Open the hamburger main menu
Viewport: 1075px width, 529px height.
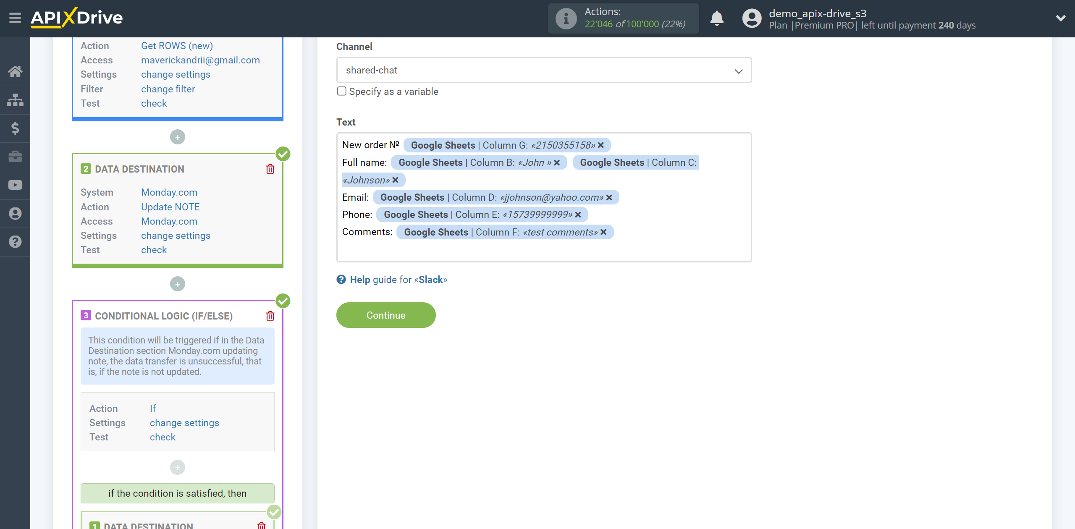[15, 18]
